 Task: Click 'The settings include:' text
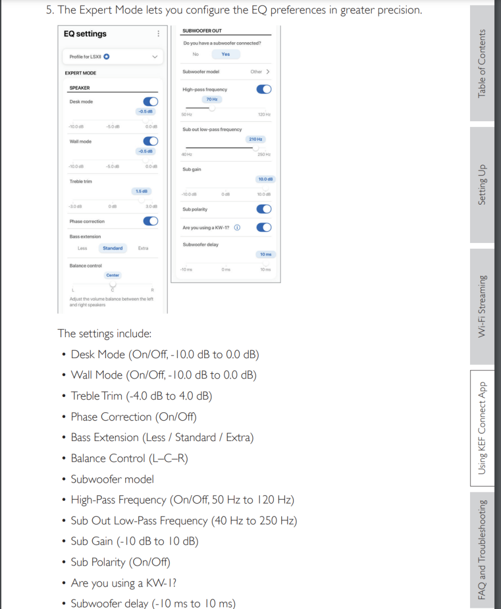104,334
